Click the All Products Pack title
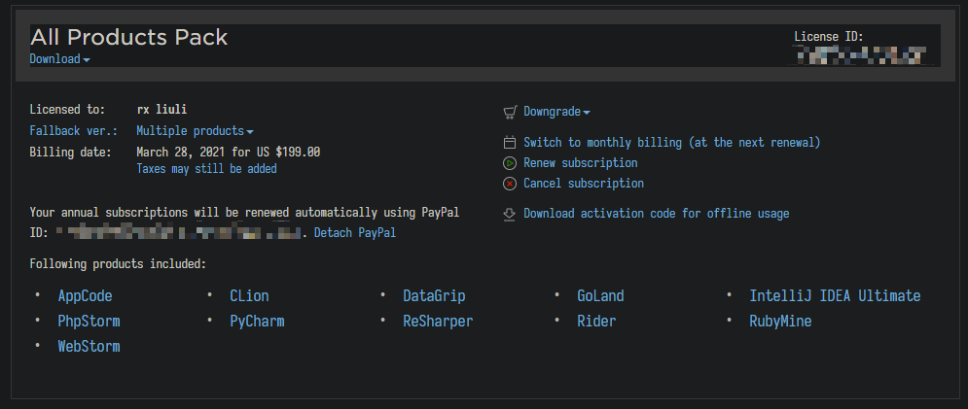Screen dimensions: 968x409 pyautogui.click(x=129, y=38)
